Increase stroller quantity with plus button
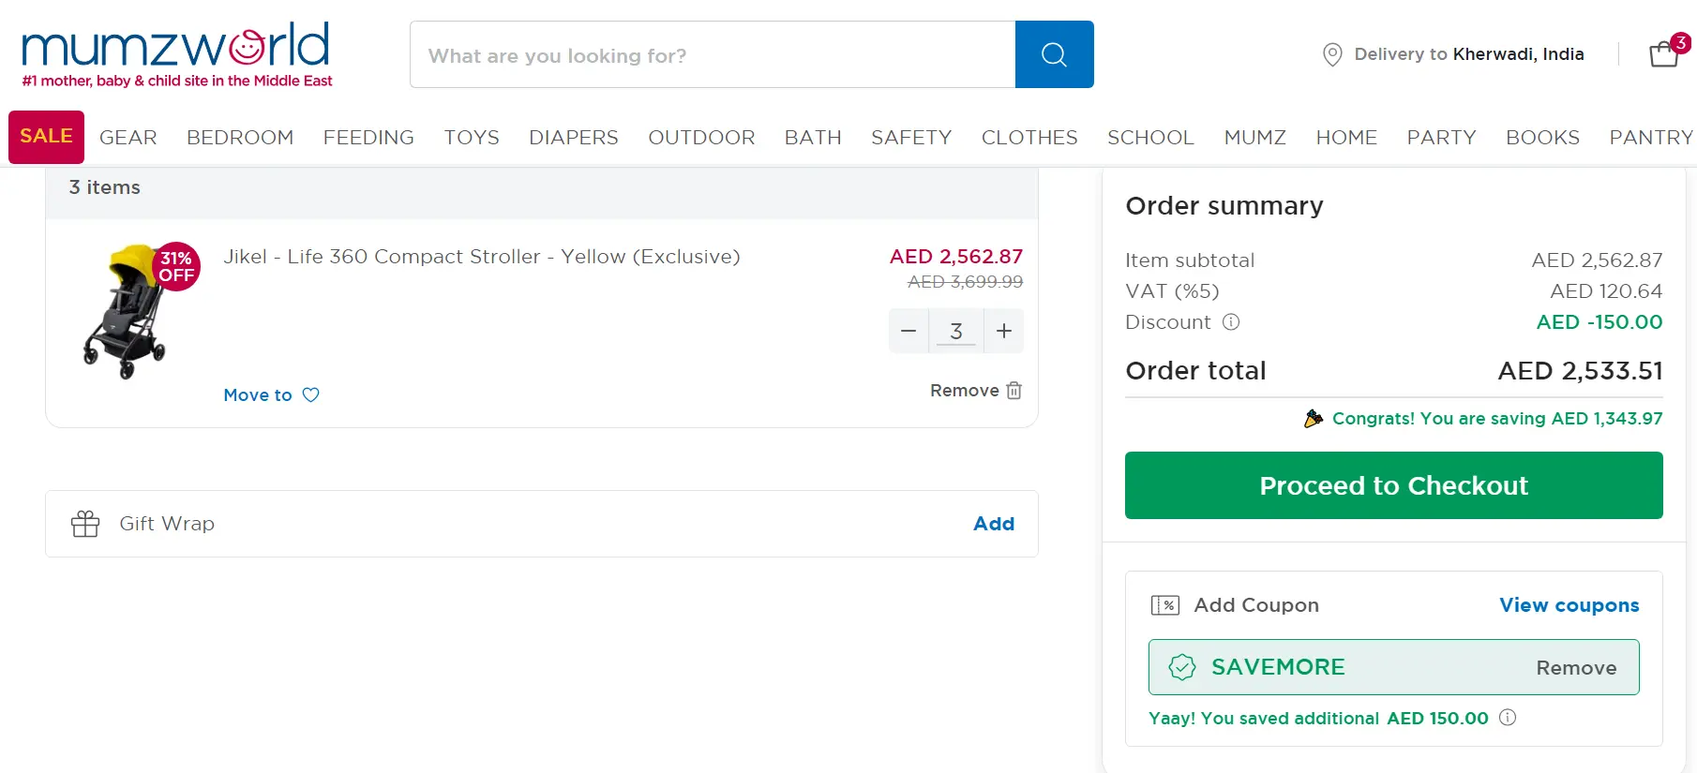The height and width of the screenshot is (773, 1697). [x=1004, y=331]
